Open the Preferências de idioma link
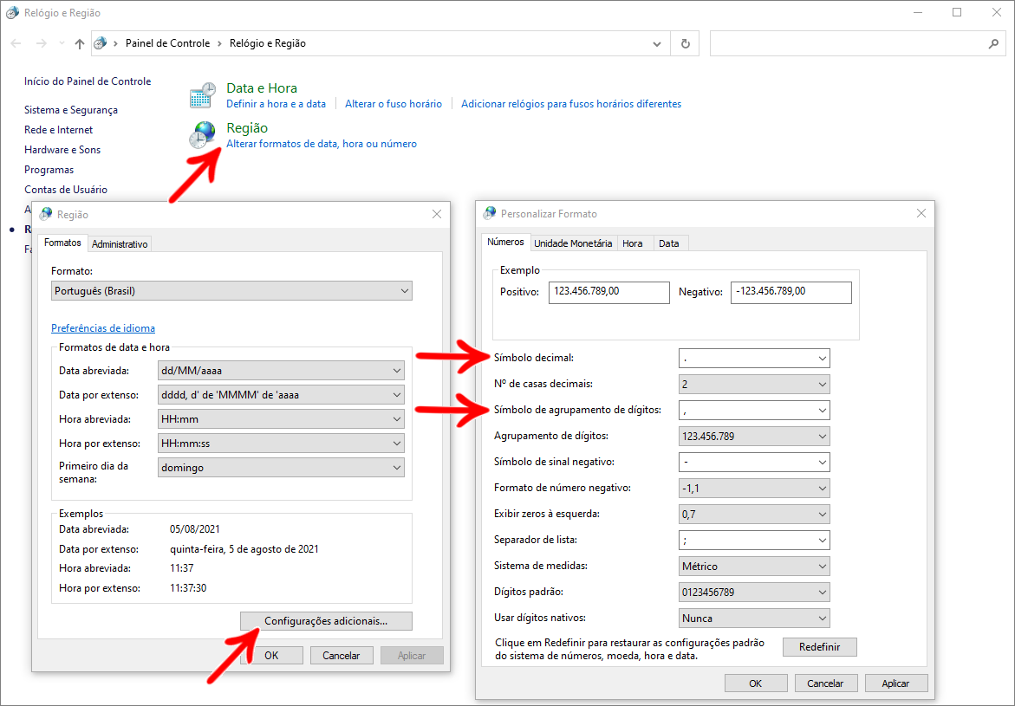The width and height of the screenshot is (1015, 706). click(103, 328)
